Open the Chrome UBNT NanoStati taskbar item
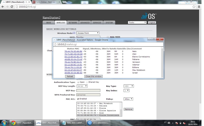Image resolution: width=204 pixels, height=126 pixels. pos(22,123)
